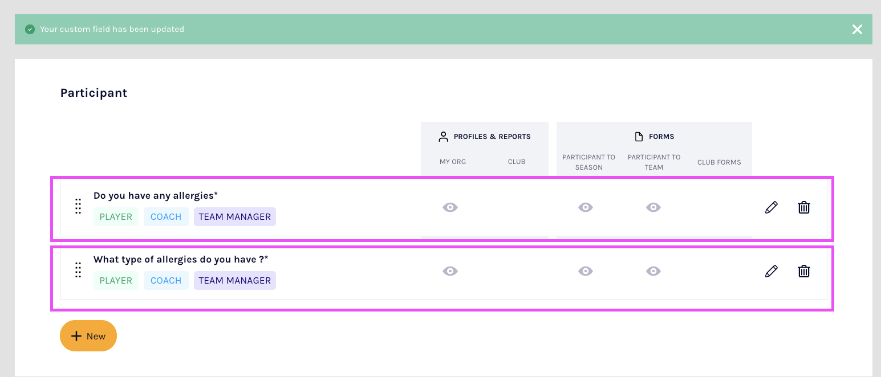Toggle Participant to Season eye for first field
This screenshot has height=377, width=881.
click(x=586, y=207)
